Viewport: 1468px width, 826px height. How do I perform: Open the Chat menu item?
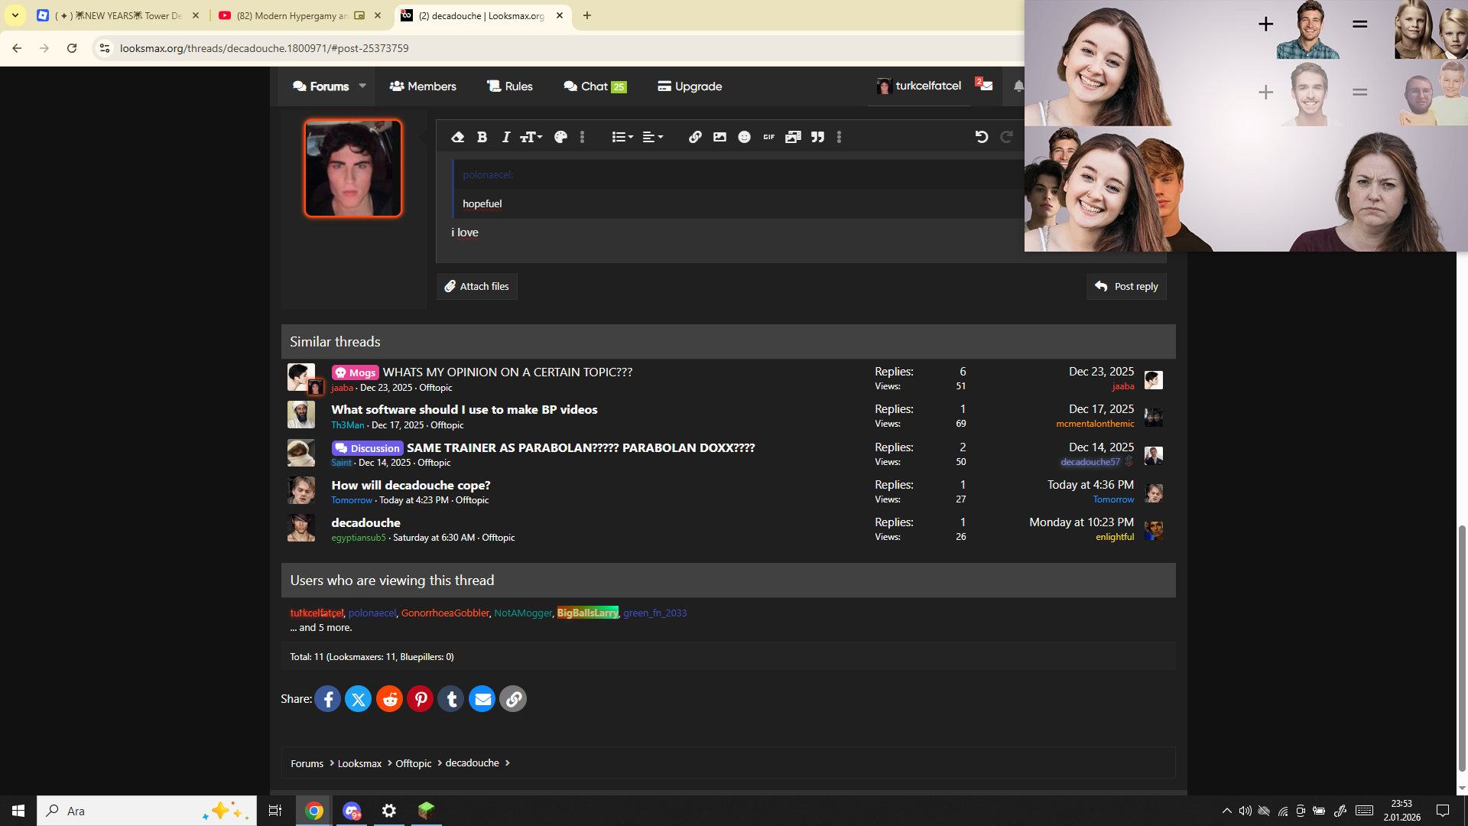coord(594,86)
